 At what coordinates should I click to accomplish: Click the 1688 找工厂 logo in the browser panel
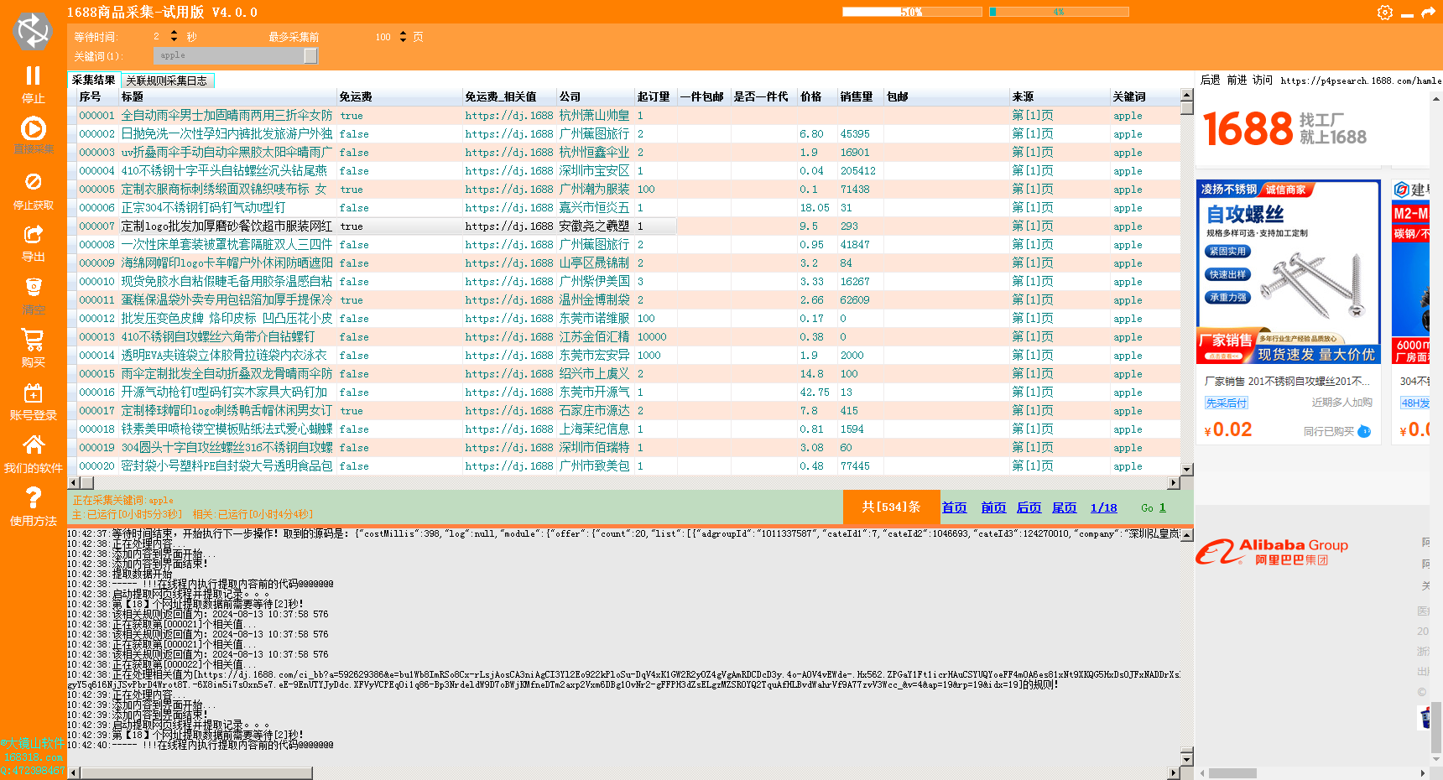(1285, 128)
